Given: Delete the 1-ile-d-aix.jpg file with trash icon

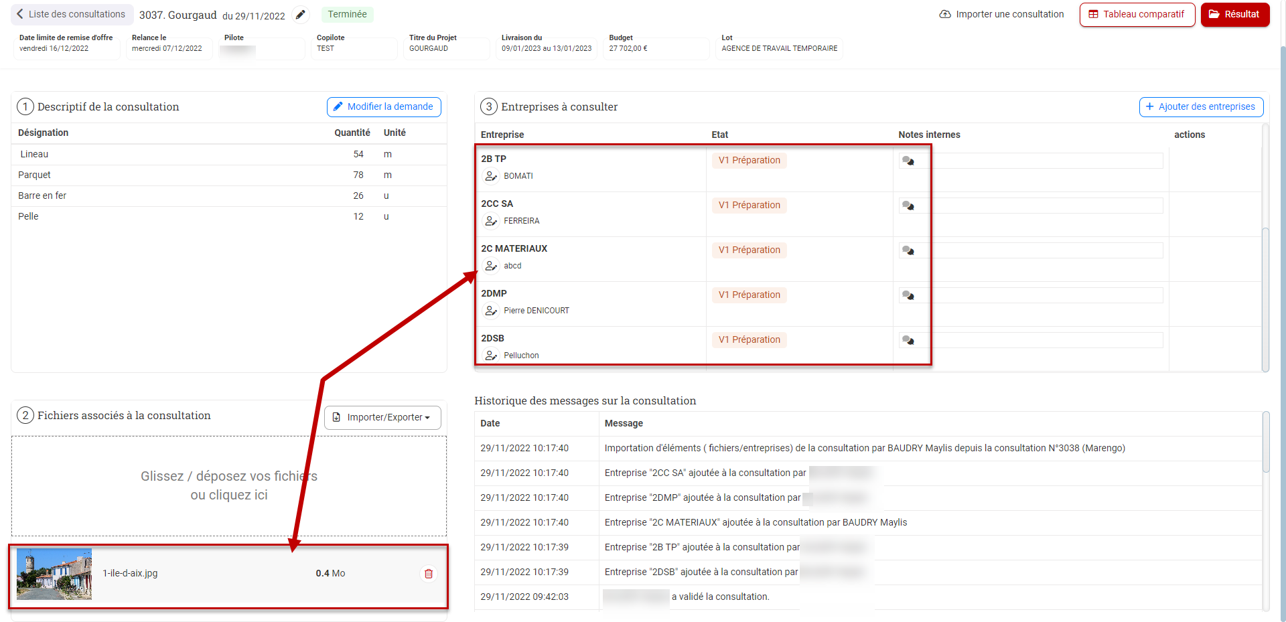Looking at the screenshot, I should pyautogui.click(x=429, y=574).
